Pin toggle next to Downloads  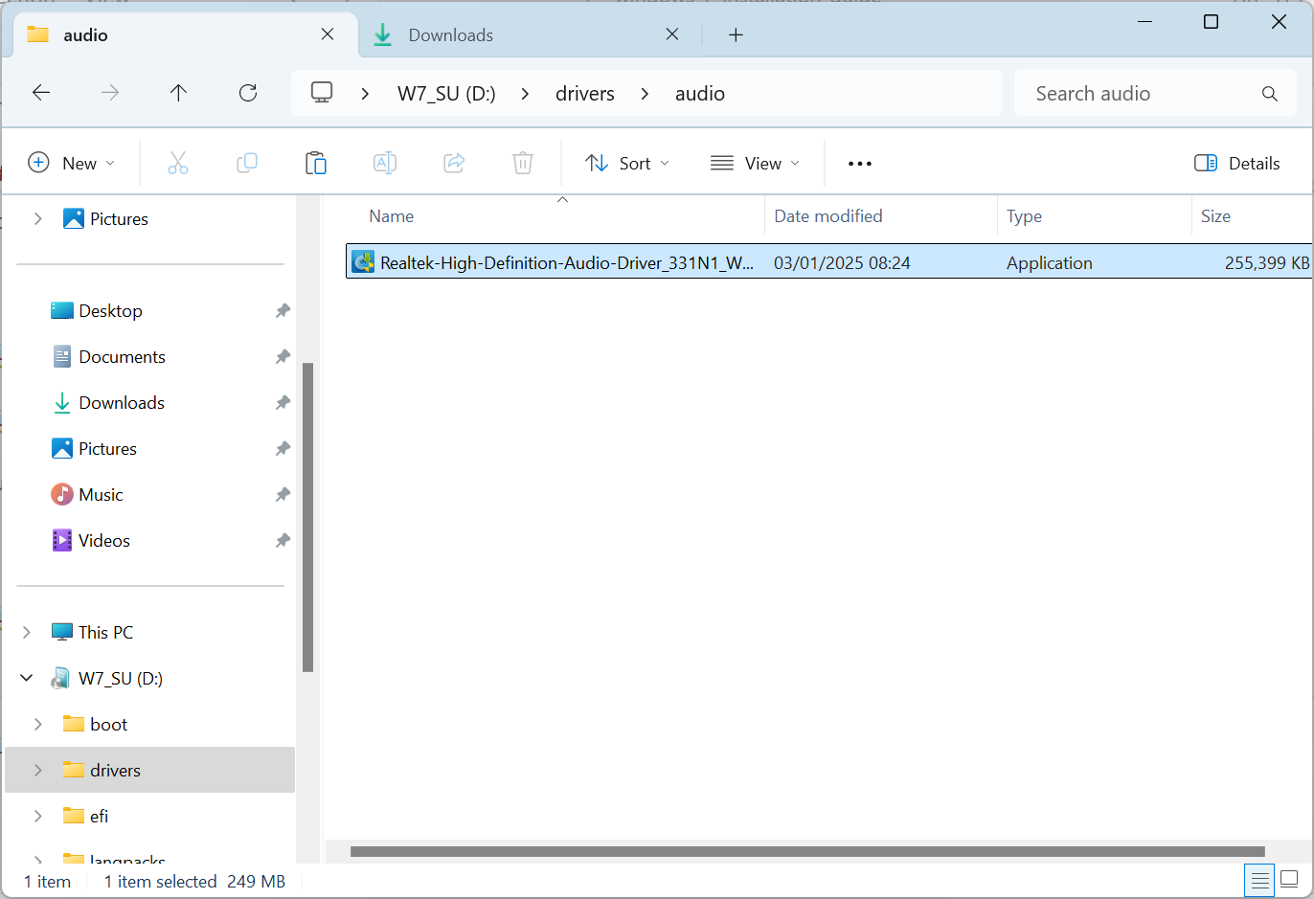[x=283, y=403]
